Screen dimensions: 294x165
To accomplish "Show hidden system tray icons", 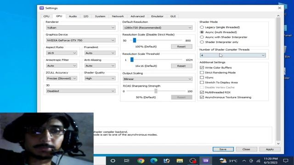I will [244, 161].
